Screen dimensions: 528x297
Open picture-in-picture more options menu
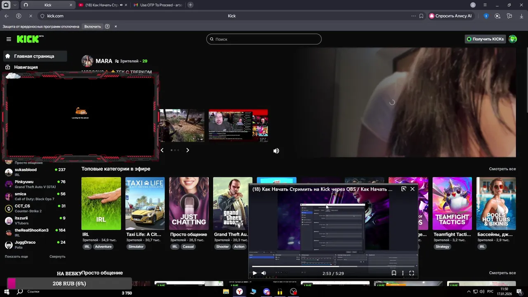403,273
